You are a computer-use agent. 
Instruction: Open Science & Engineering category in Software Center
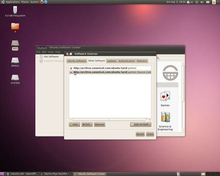click(x=165, y=121)
